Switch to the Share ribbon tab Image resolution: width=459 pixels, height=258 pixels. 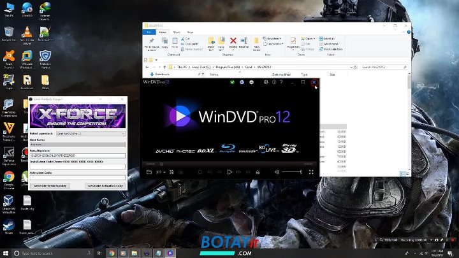(x=177, y=32)
